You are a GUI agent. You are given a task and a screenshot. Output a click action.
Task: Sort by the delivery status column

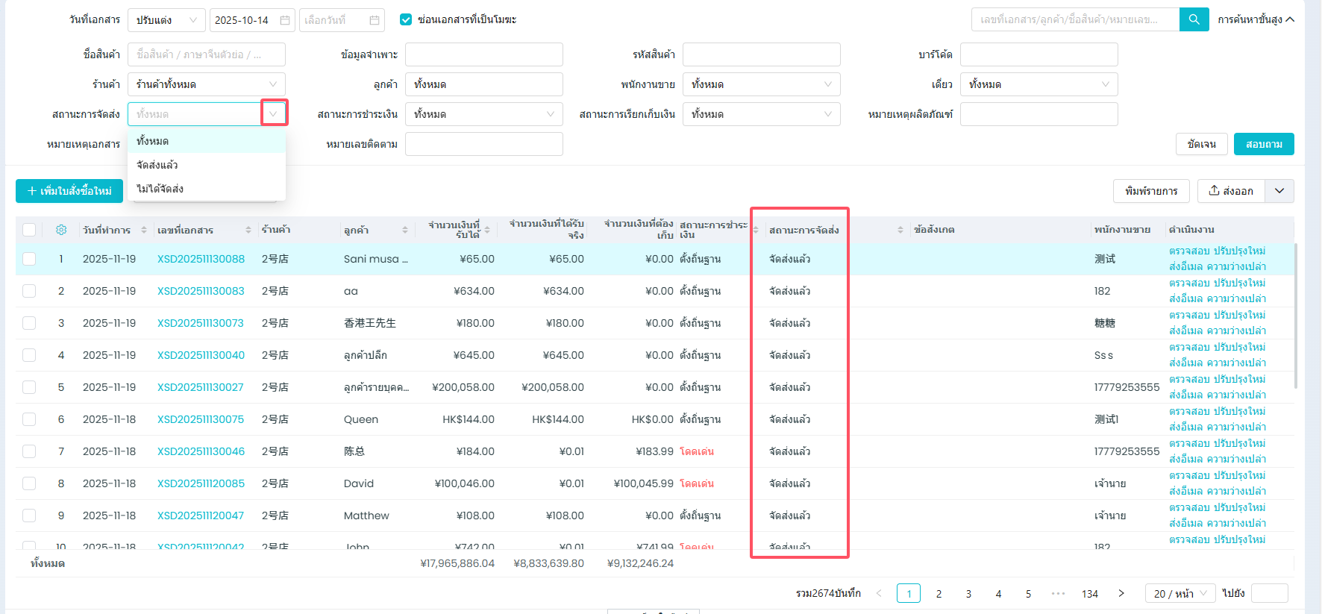pyautogui.click(x=900, y=230)
